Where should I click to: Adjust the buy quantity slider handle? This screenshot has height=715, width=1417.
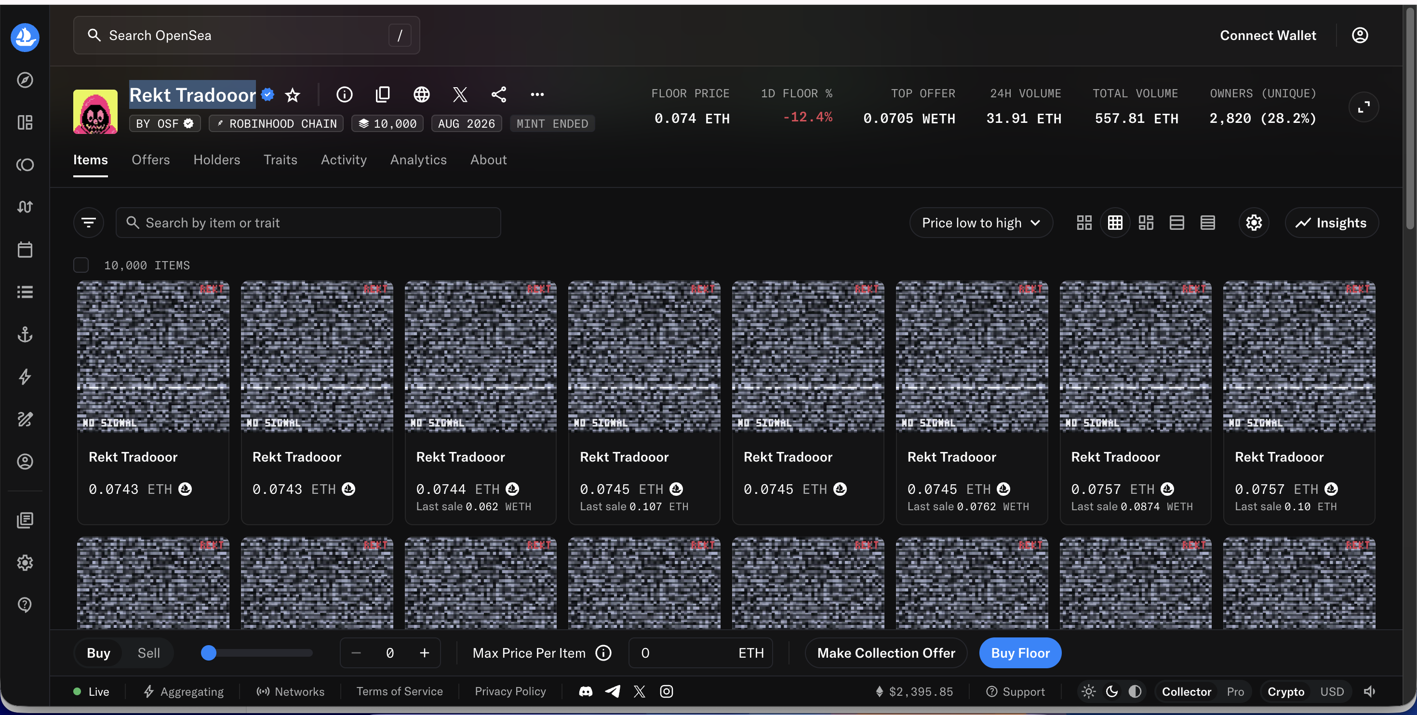click(209, 653)
